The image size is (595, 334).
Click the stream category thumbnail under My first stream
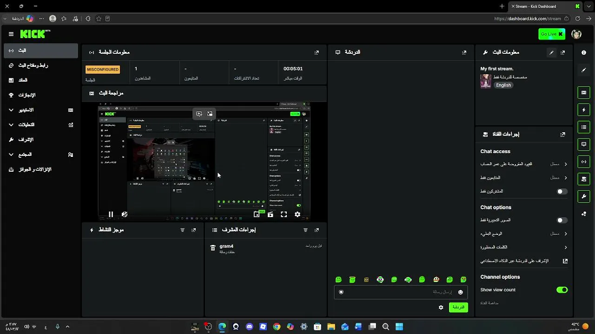[x=486, y=81]
